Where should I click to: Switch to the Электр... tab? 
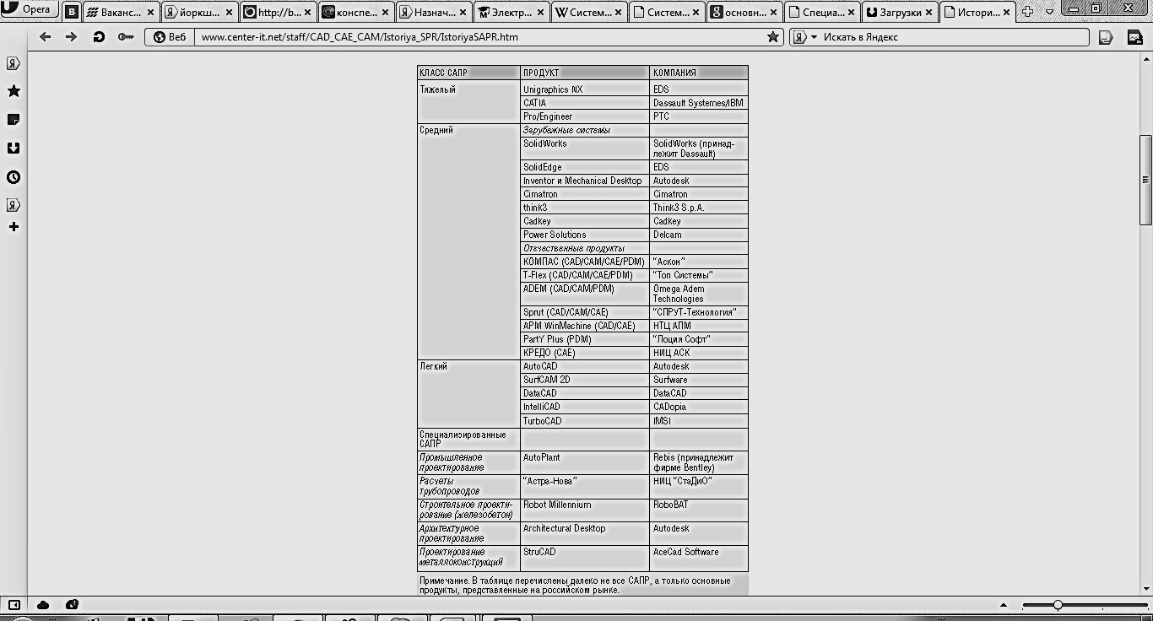tap(511, 13)
